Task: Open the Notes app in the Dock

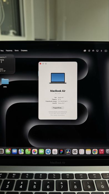Action: [88, 151]
